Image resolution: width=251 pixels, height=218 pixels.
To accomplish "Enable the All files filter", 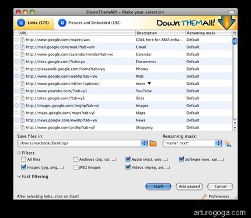I will 23,160.
